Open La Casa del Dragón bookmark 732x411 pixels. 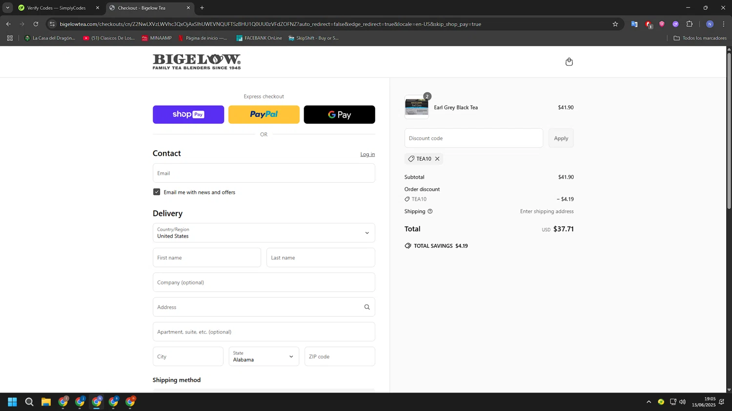[x=50, y=38]
